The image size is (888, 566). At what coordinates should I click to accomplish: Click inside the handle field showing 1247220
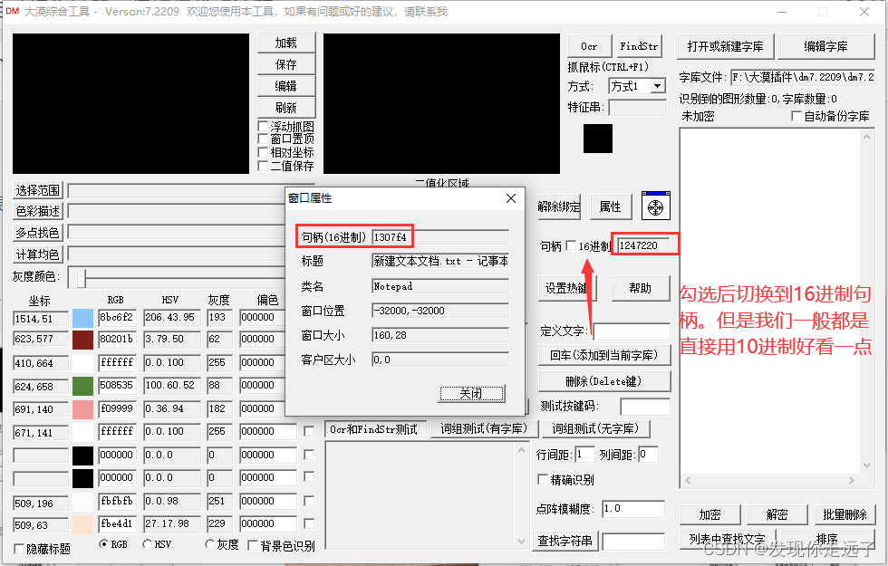point(643,244)
